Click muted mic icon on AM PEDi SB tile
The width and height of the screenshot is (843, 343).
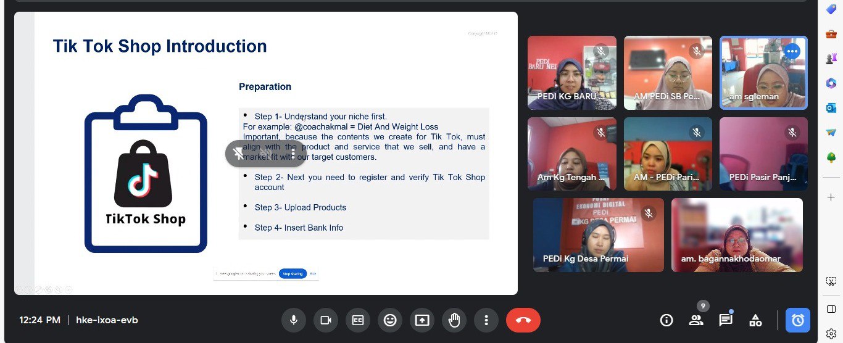click(x=697, y=51)
